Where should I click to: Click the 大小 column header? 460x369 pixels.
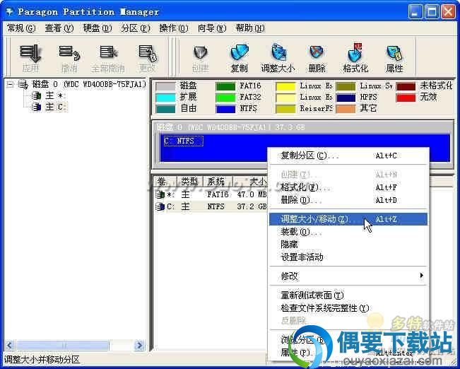click(251, 182)
